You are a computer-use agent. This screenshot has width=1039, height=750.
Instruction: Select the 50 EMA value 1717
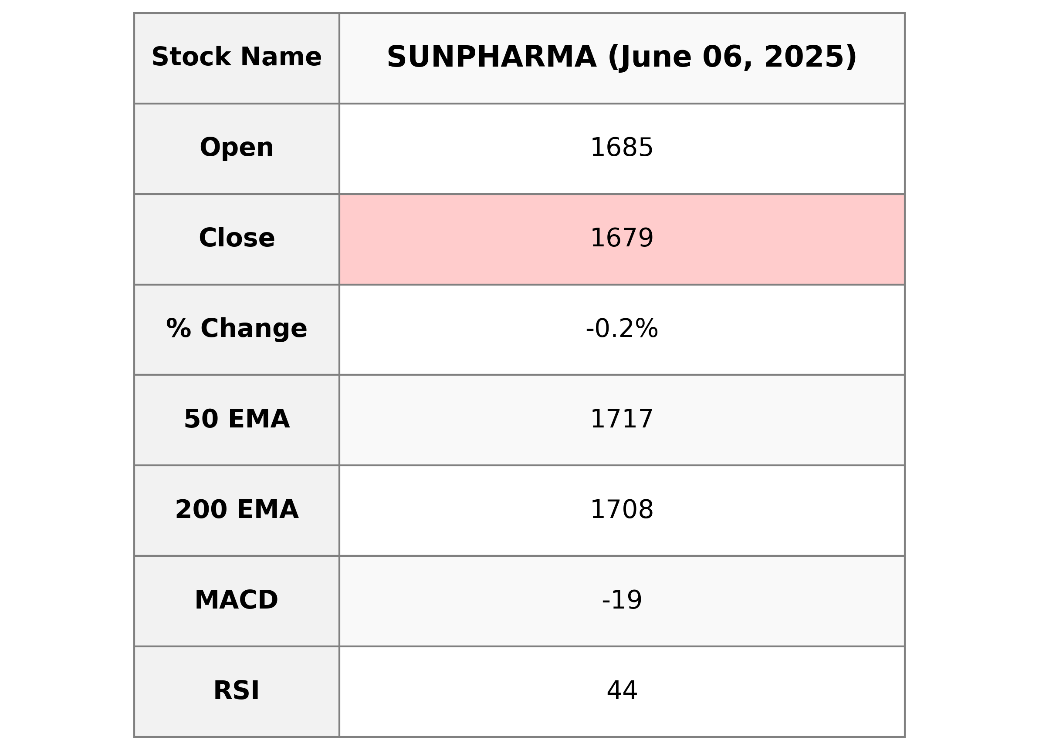point(622,420)
